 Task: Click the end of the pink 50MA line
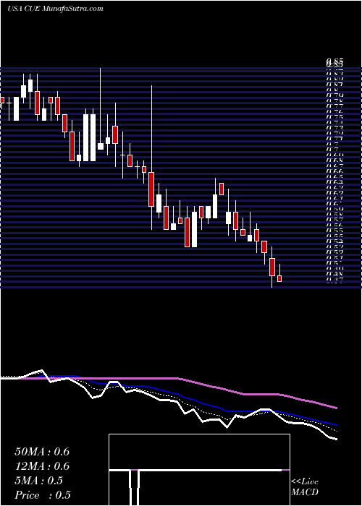coord(337,408)
